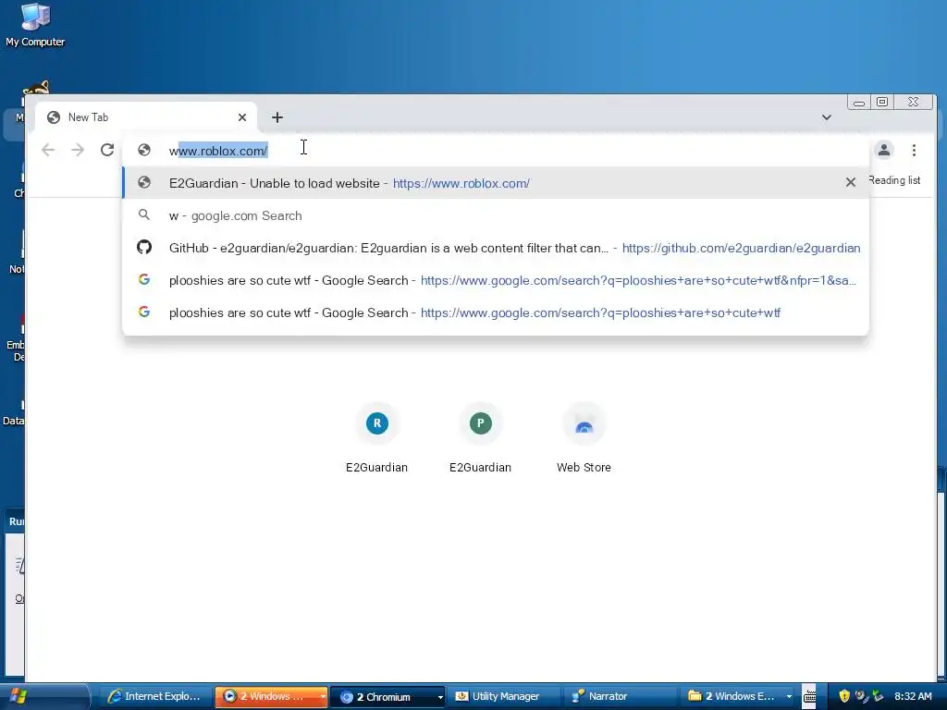Click the GitHub octocat icon in suggestions
The width and height of the screenshot is (947, 710).
[x=143, y=247]
